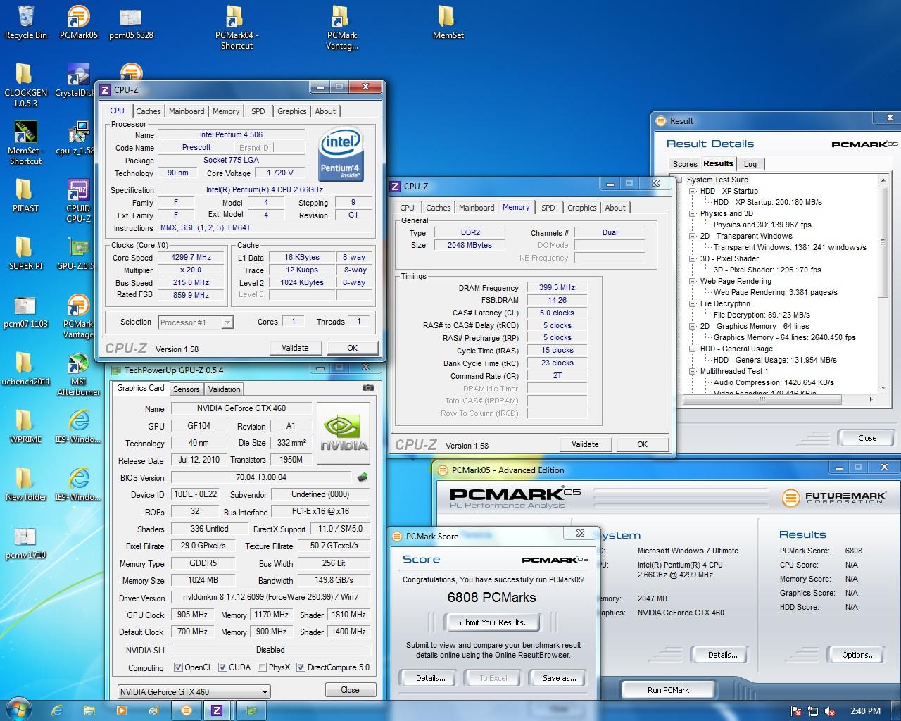Open the Recycle Bin desktop icon
901x721 pixels.
(25, 22)
